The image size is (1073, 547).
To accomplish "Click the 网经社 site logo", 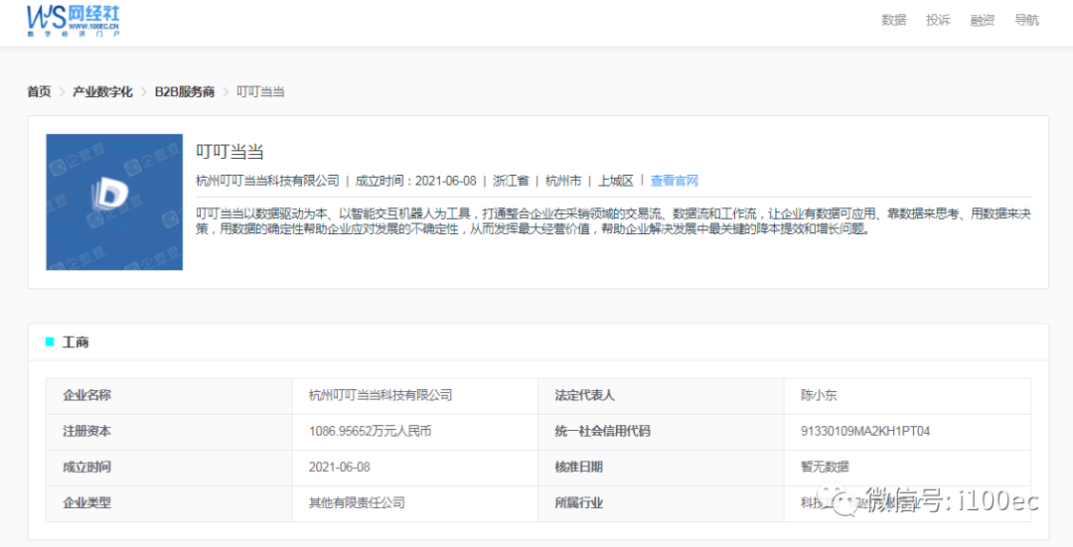I will click(x=74, y=21).
